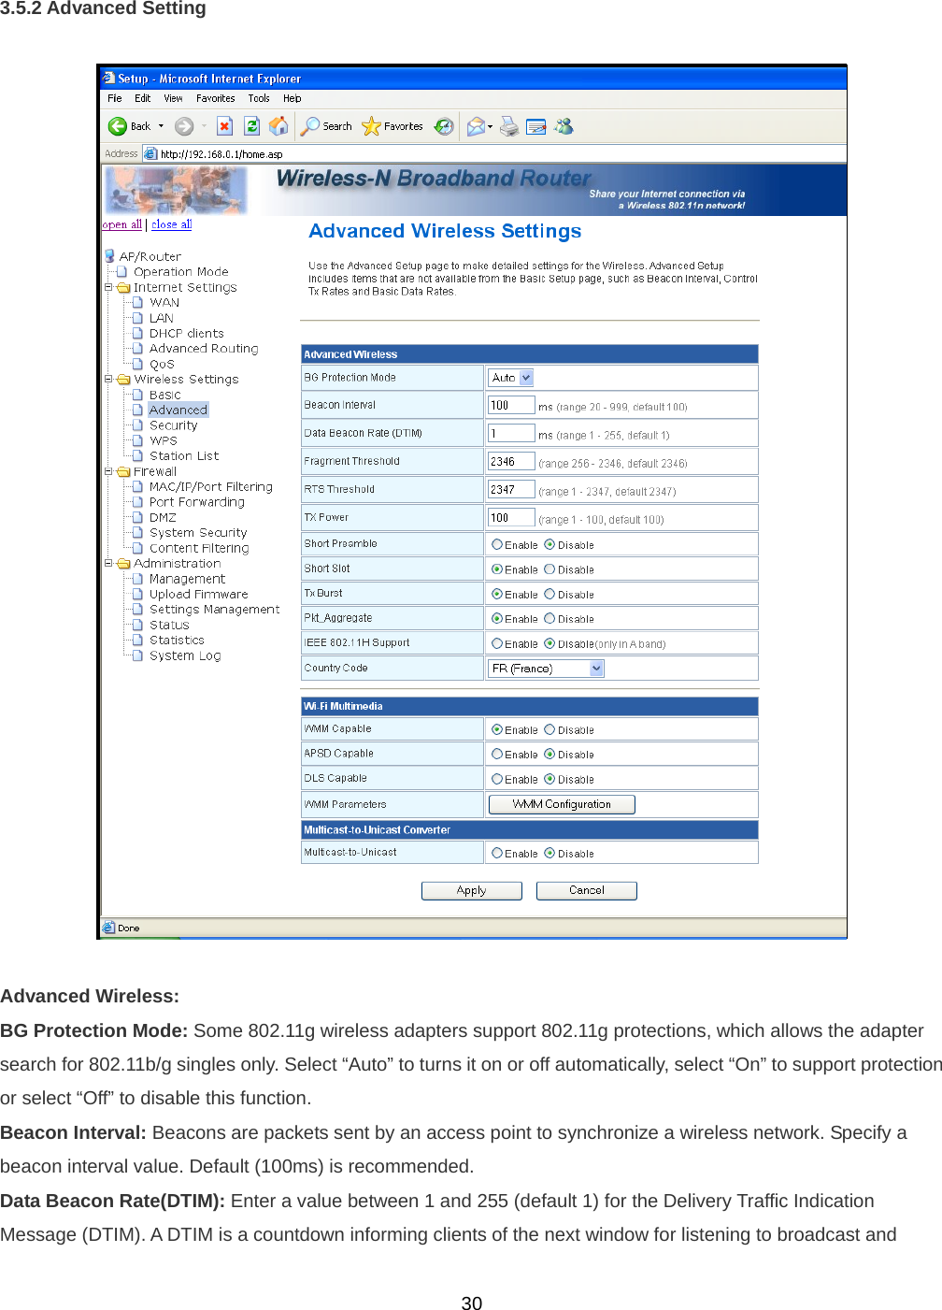Click inside the Beacon Interval field
942x1310 pixels.
pyautogui.click(x=510, y=404)
